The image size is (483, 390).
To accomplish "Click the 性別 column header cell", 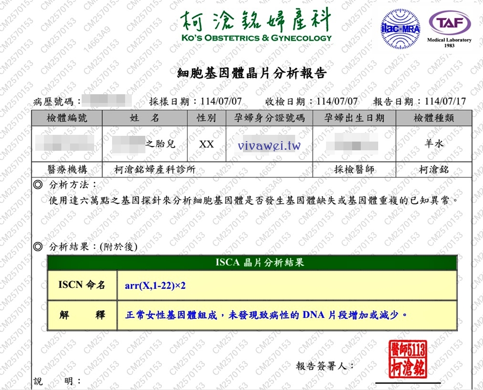I will 205,117.
